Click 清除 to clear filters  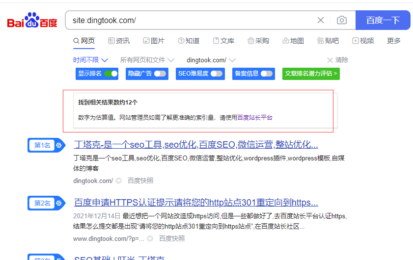pos(338,60)
